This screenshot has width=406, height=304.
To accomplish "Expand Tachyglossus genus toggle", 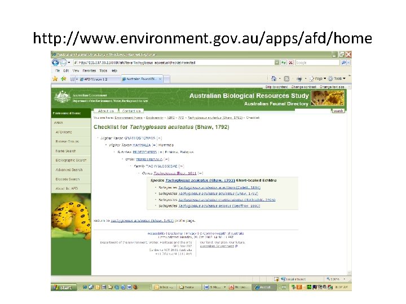I will 200,173.
